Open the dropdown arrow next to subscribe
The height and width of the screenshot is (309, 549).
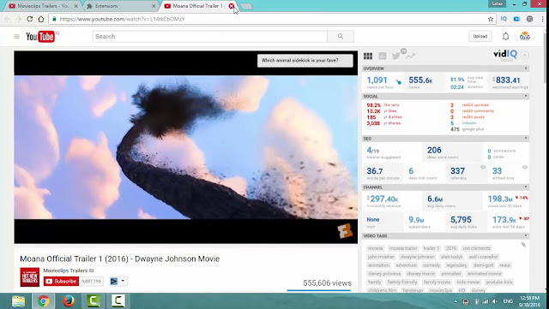tap(123, 281)
